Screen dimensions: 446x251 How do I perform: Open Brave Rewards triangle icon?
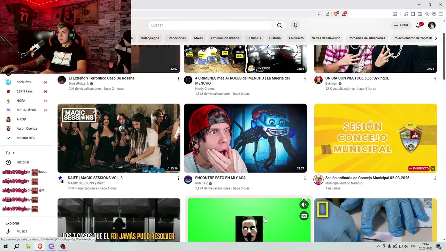pos(344,14)
